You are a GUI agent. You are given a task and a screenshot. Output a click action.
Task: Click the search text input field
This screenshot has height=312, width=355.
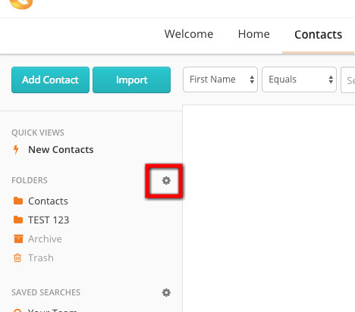348,80
